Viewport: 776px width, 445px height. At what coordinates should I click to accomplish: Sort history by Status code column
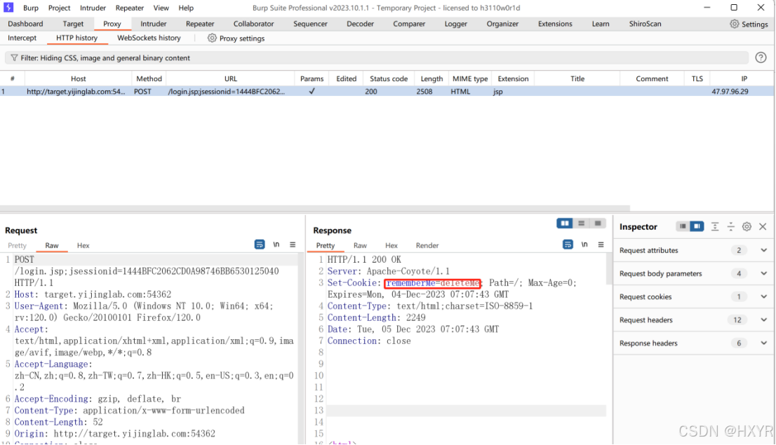click(x=389, y=78)
